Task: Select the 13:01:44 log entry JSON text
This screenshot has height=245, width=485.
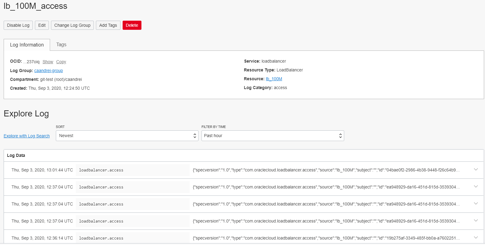Action: [326, 170]
